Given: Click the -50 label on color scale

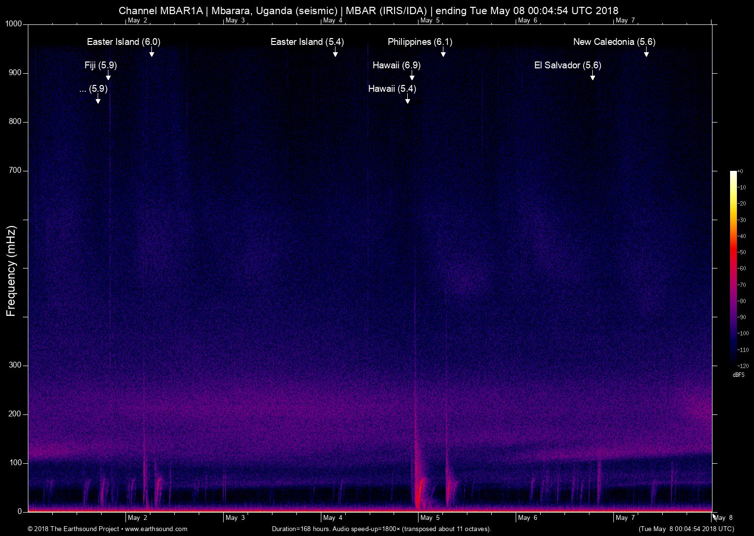Looking at the screenshot, I should (x=741, y=252).
